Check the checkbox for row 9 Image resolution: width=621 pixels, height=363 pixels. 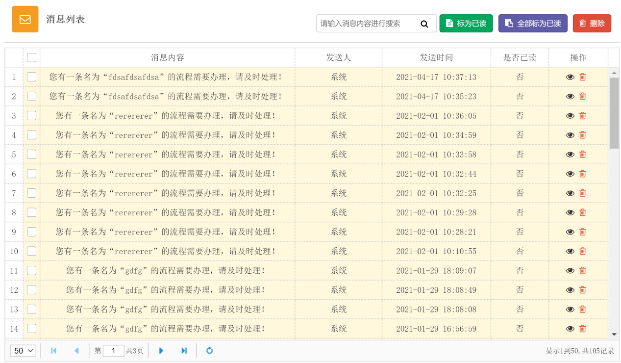pyautogui.click(x=31, y=232)
